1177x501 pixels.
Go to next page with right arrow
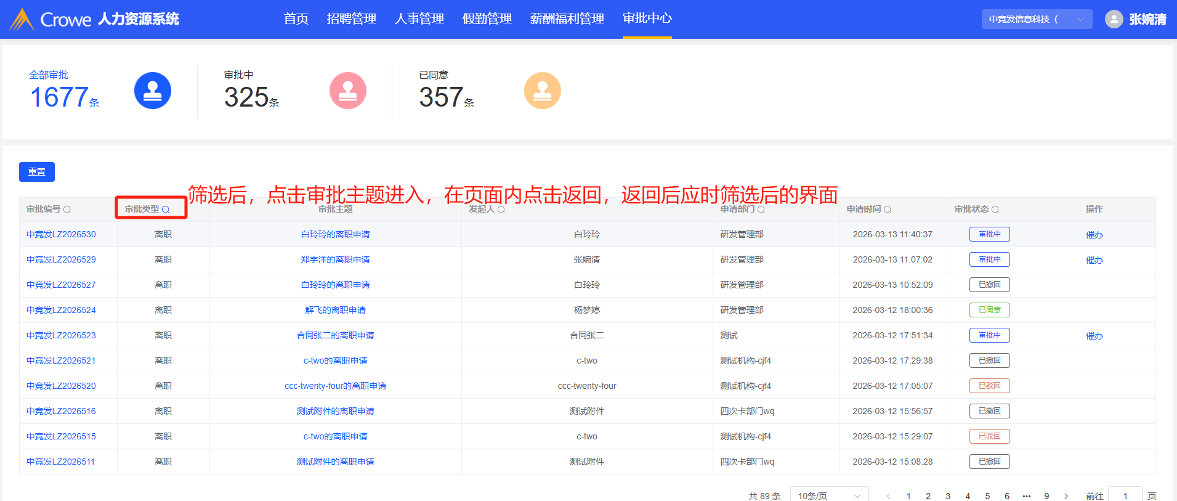click(1066, 496)
